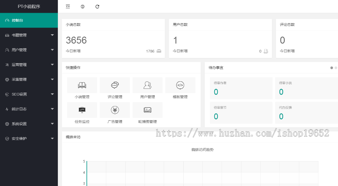Viewport: 338px width, 186px height.
Task: Toggle the sidebar collapse icon
Action: click(x=68, y=6)
